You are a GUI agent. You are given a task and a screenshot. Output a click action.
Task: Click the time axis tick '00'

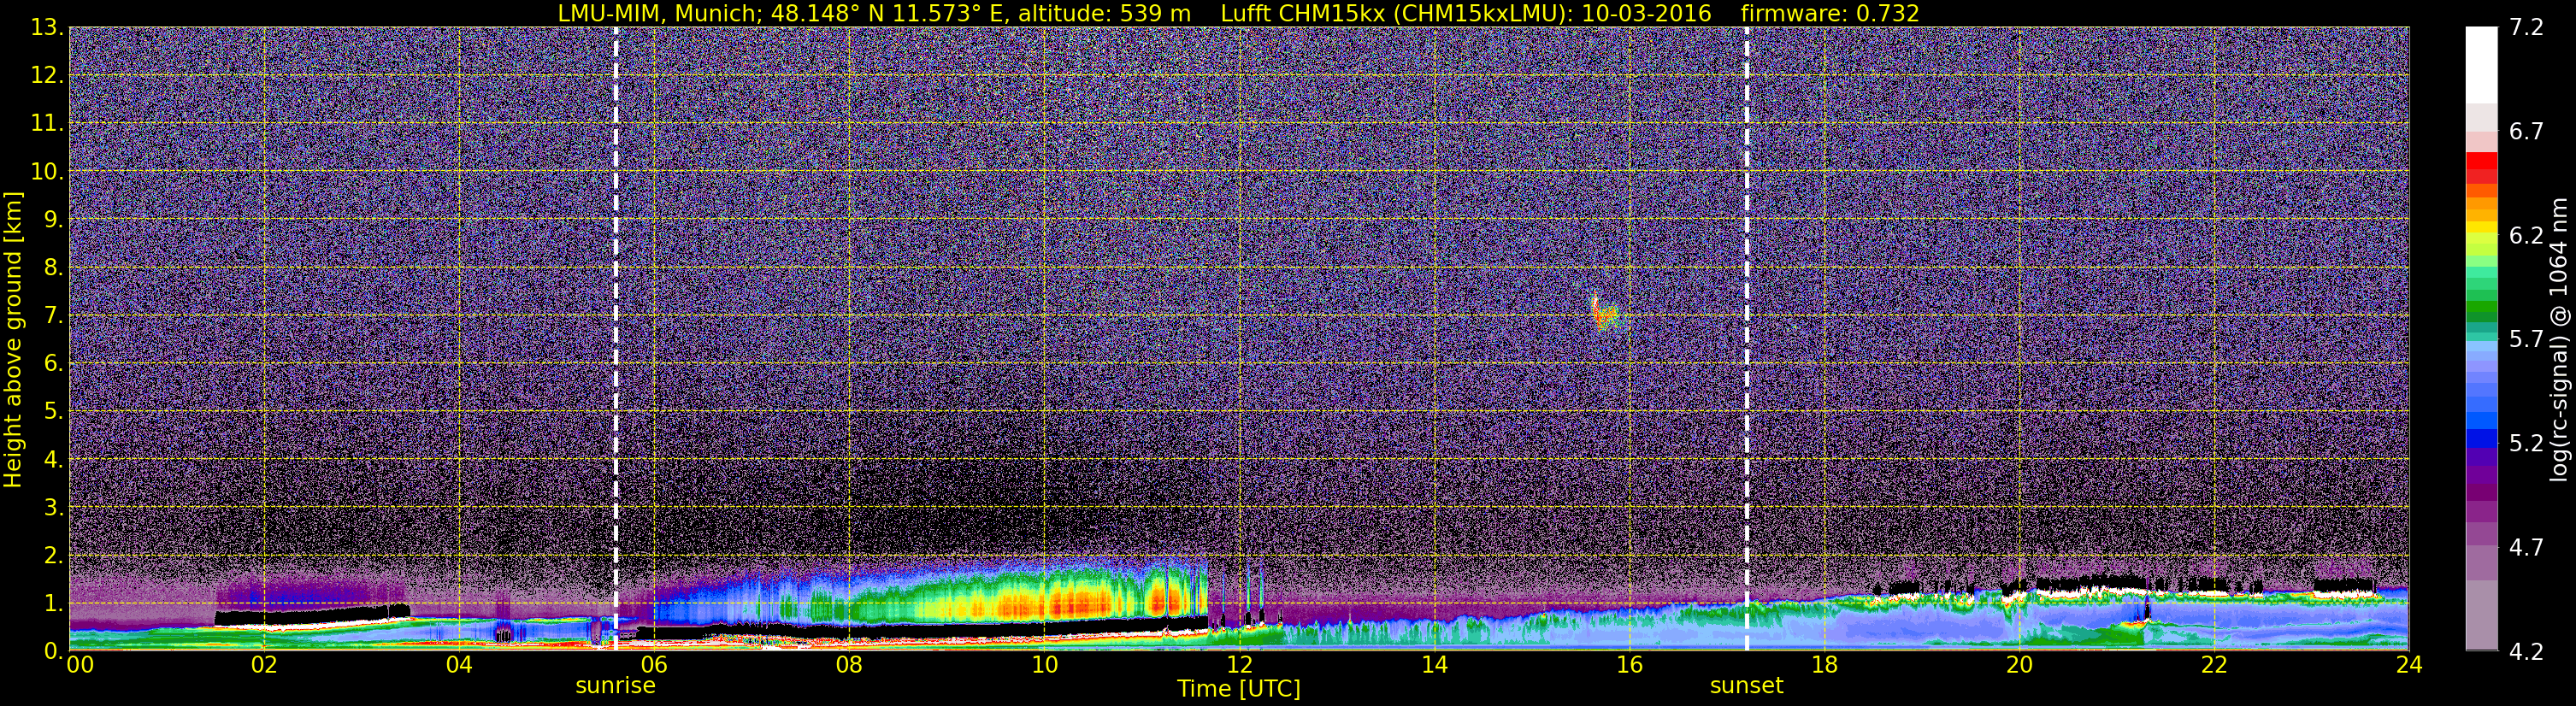coord(80,665)
